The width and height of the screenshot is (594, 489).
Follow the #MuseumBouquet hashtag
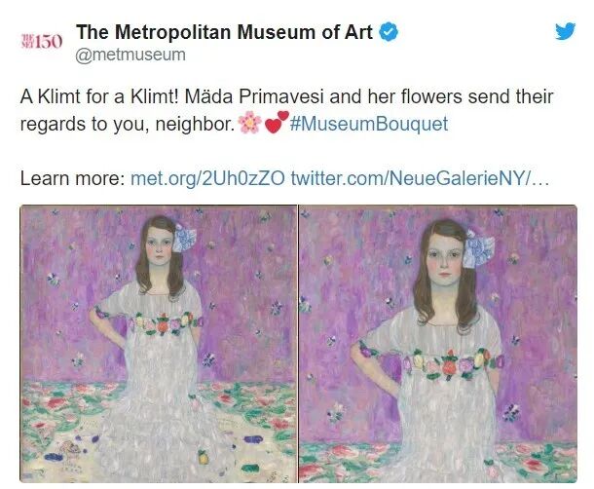click(369, 124)
